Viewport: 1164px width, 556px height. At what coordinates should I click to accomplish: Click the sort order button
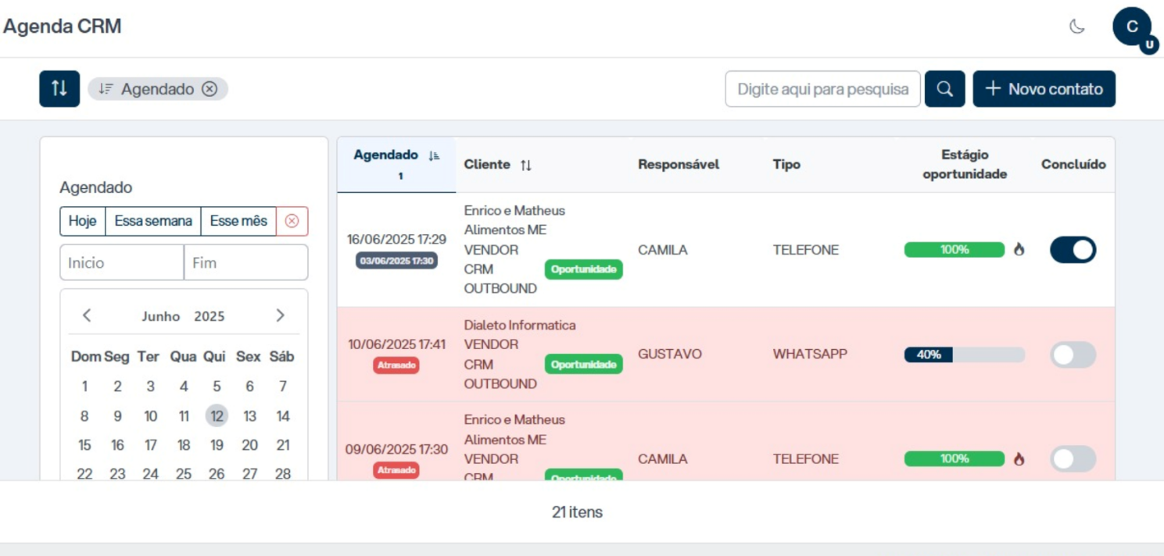click(59, 88)
